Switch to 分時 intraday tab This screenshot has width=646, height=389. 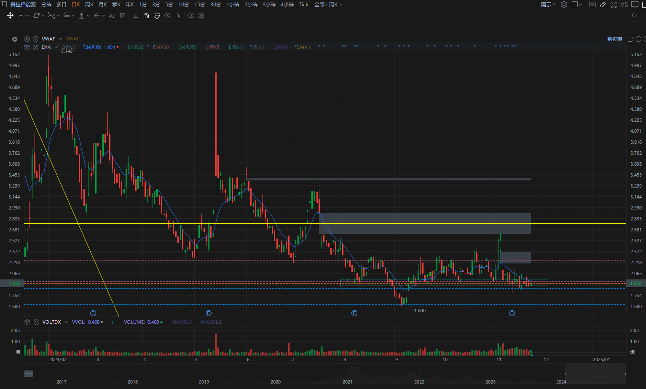(x=46, y=4)
